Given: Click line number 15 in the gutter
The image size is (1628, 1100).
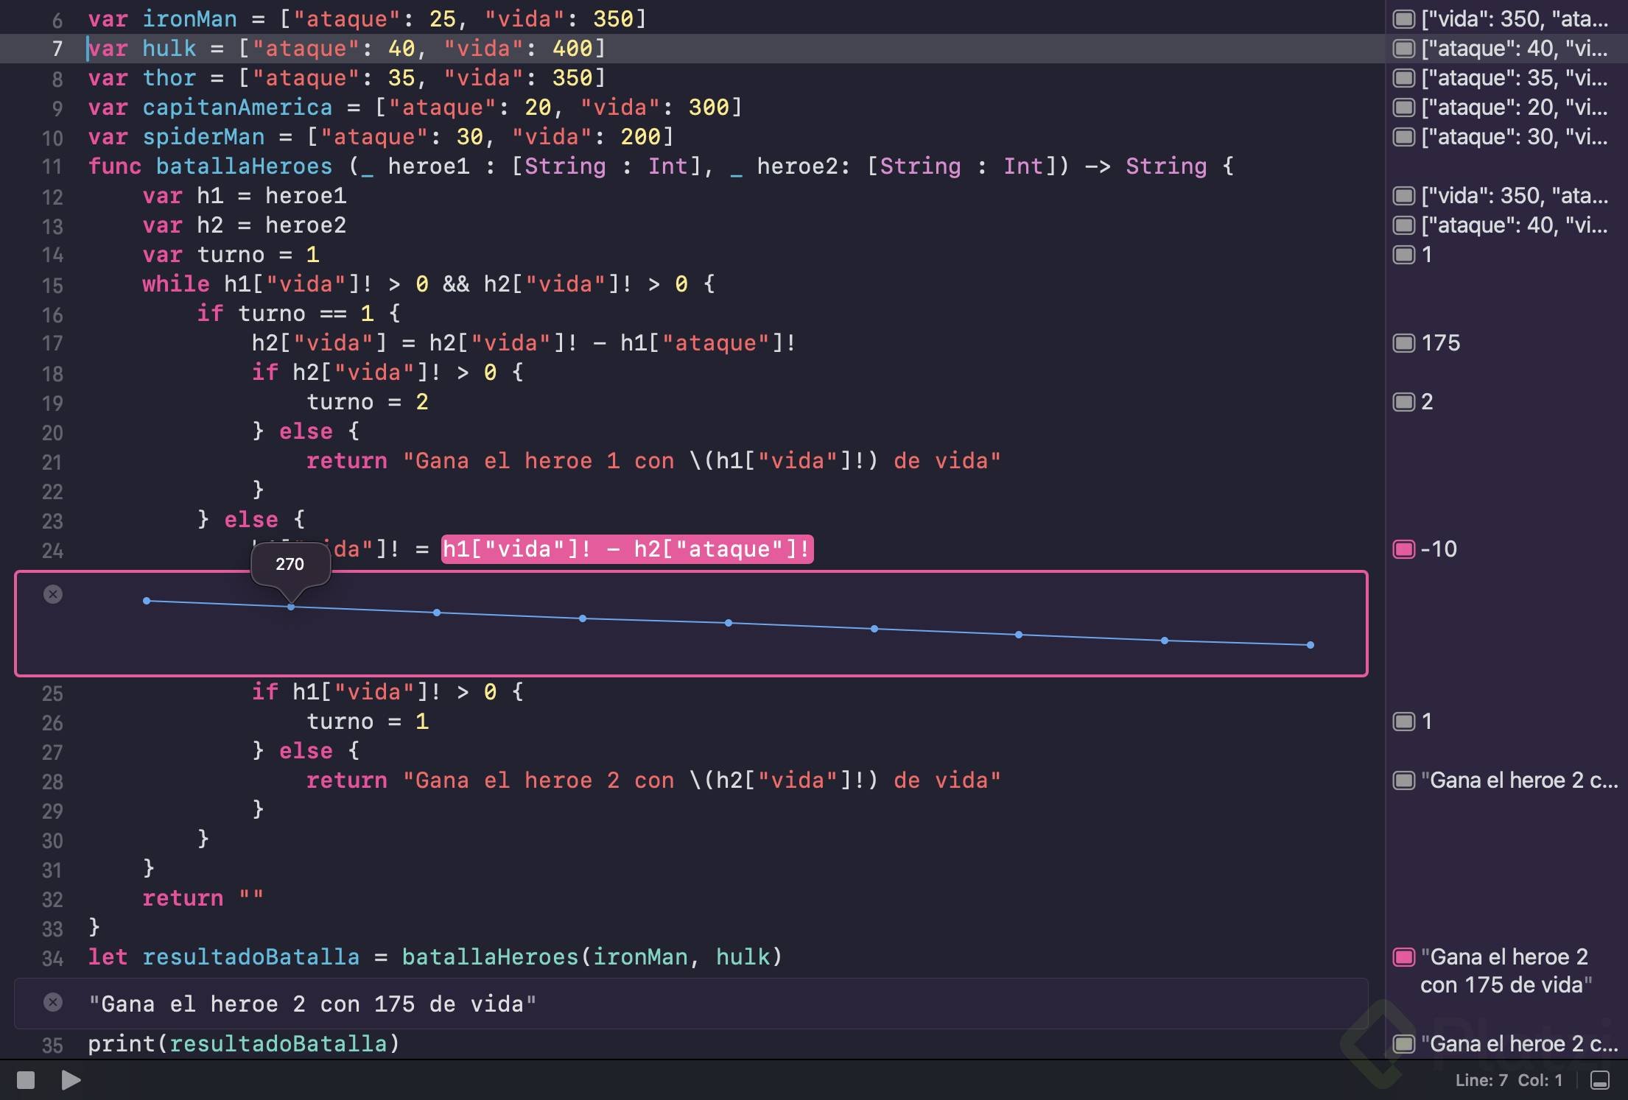Looking at the screenshot, I should [52, 285].
